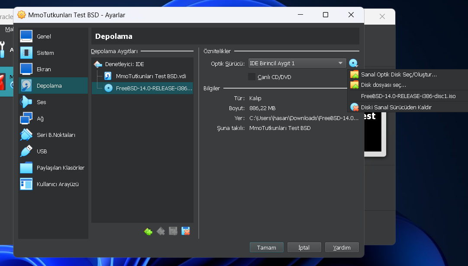
Task: Choose Disk dosyası seç menu item
Action: point(408,85)
